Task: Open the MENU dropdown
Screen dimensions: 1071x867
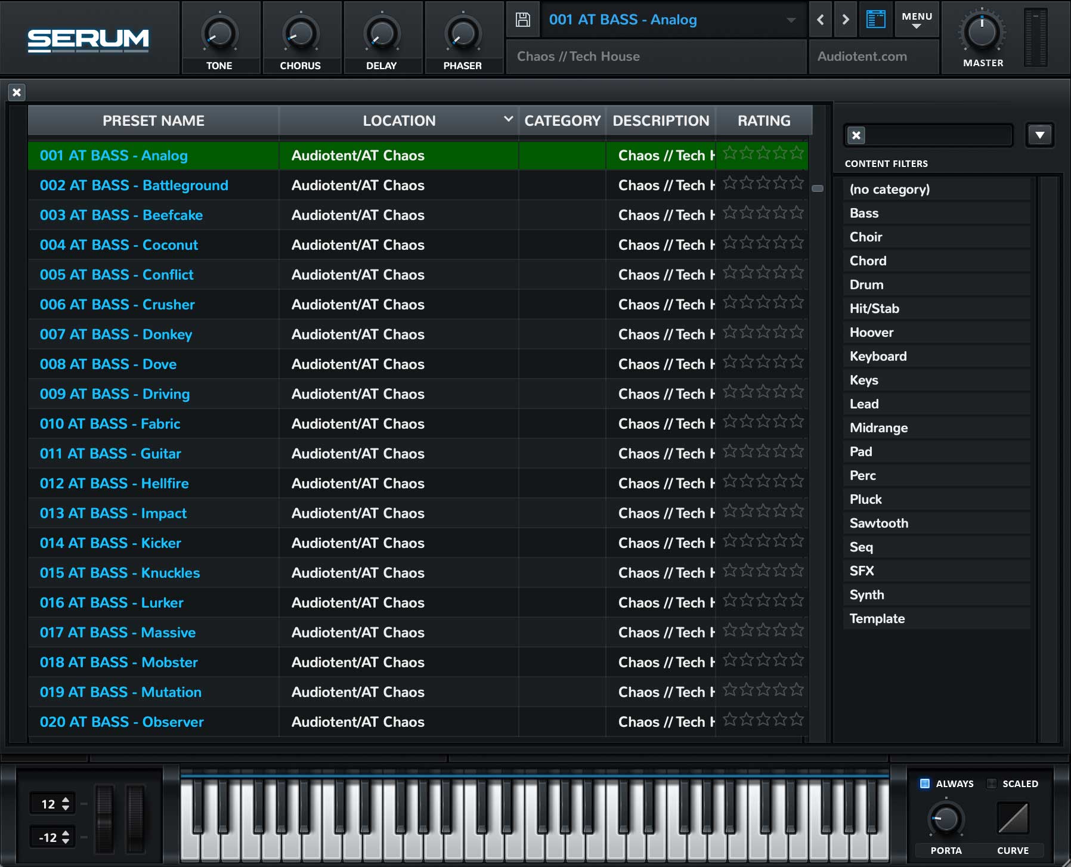Action: coord(917,20)
